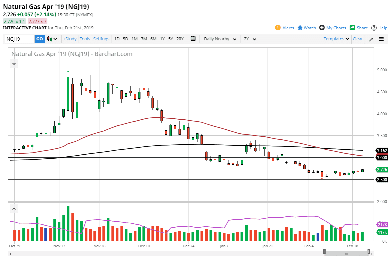The width and height of the screenshot is (388, 259).
Task: Expand the Daily Nearby frequency dropdown
Action: pyautogui.click(x=220, y=39)
